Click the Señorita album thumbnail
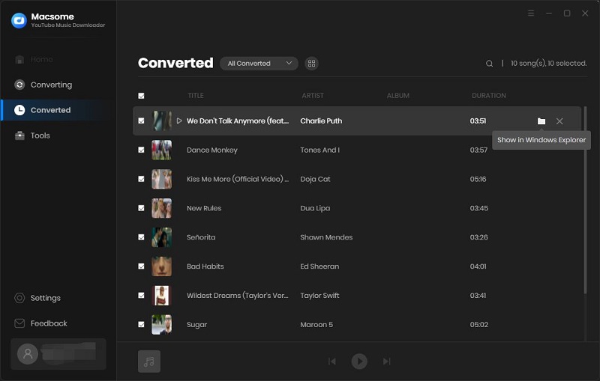The width and height of the screenshot is (600, 381). click(161, 237)
